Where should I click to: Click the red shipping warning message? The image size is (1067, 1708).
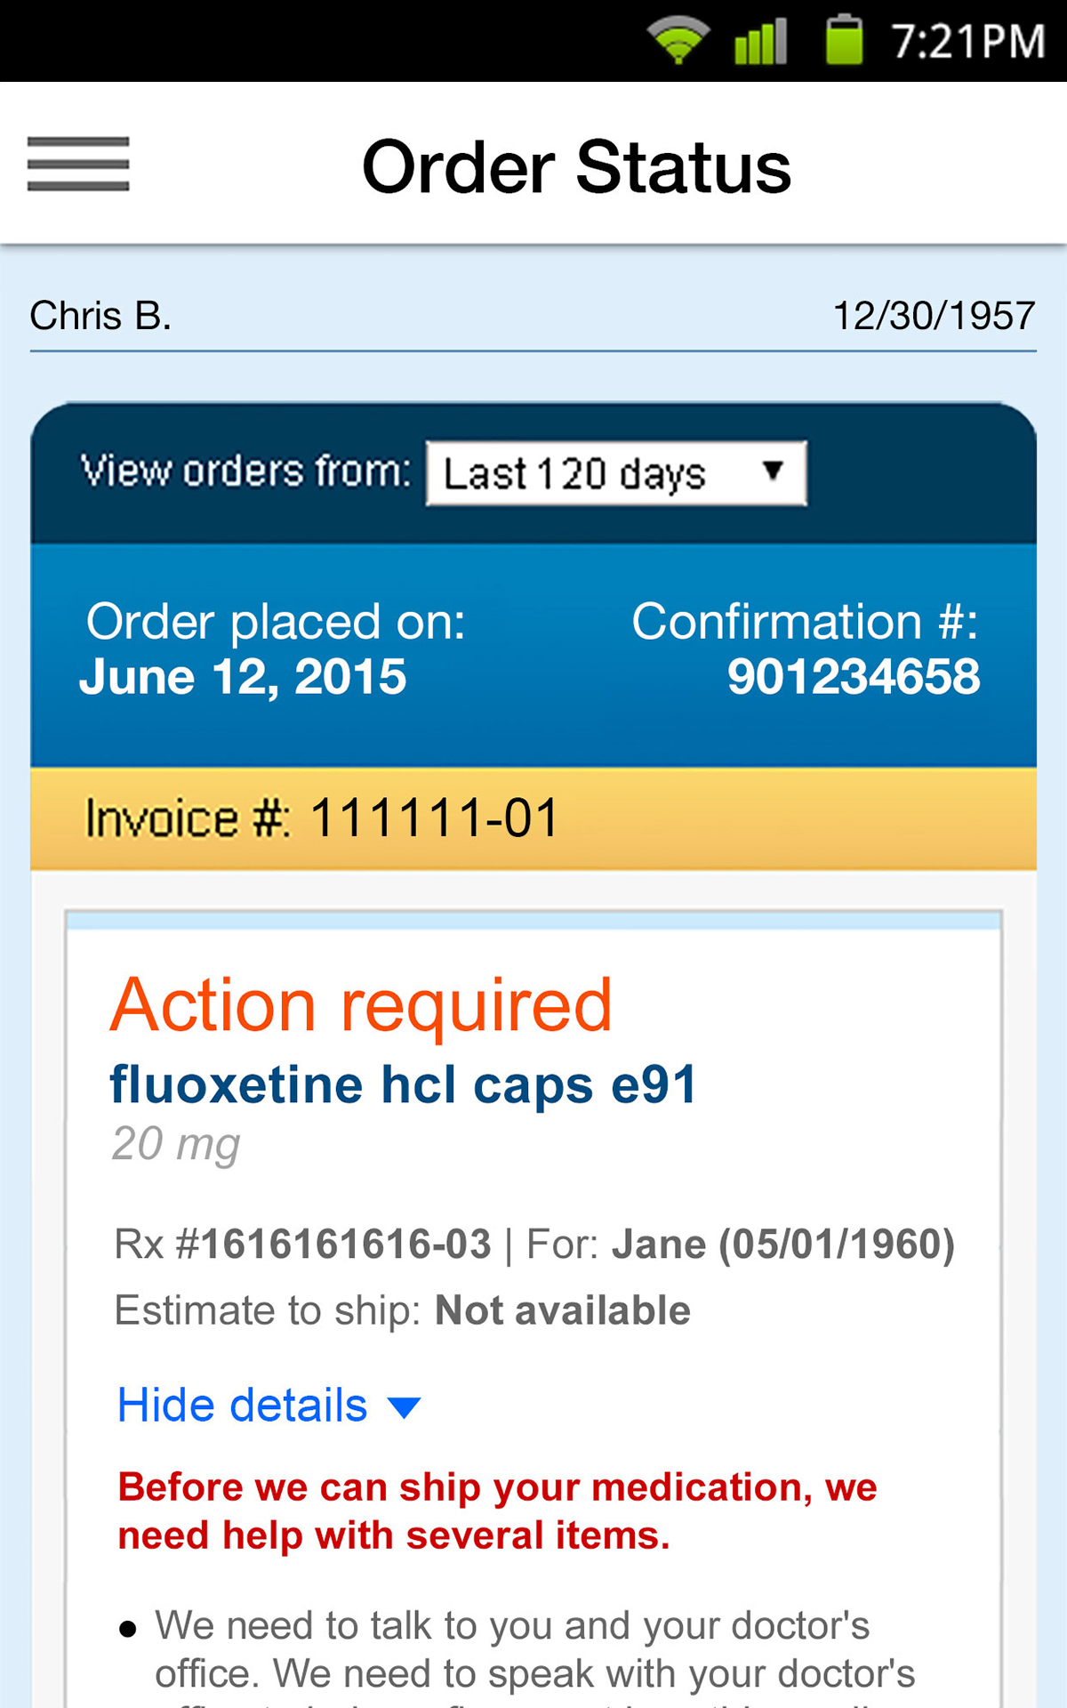coord(498,1511)
